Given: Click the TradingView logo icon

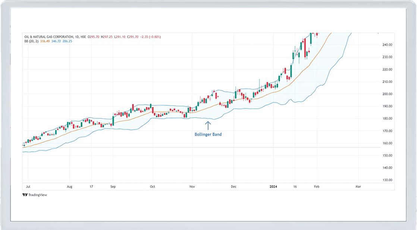Looking at the screenshot, I should [25, 195].
